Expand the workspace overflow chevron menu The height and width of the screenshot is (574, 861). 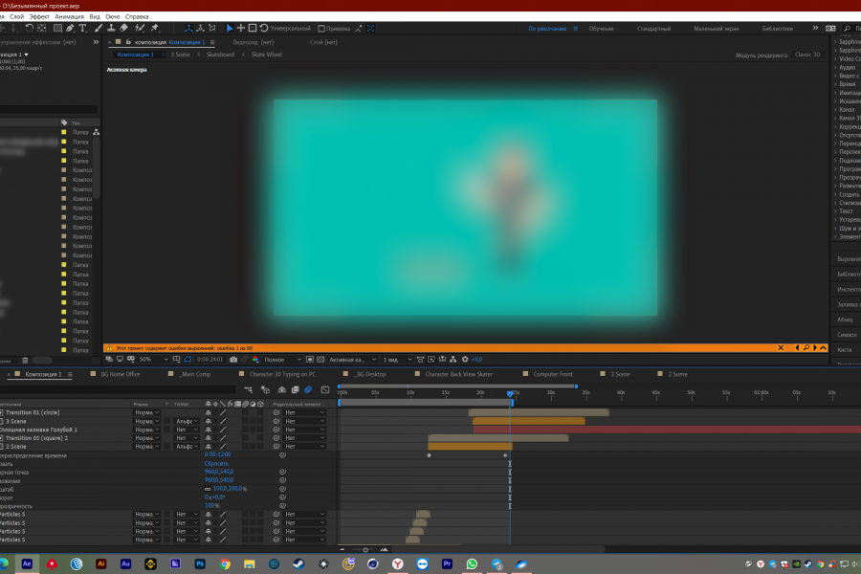[x=815, y=28]
